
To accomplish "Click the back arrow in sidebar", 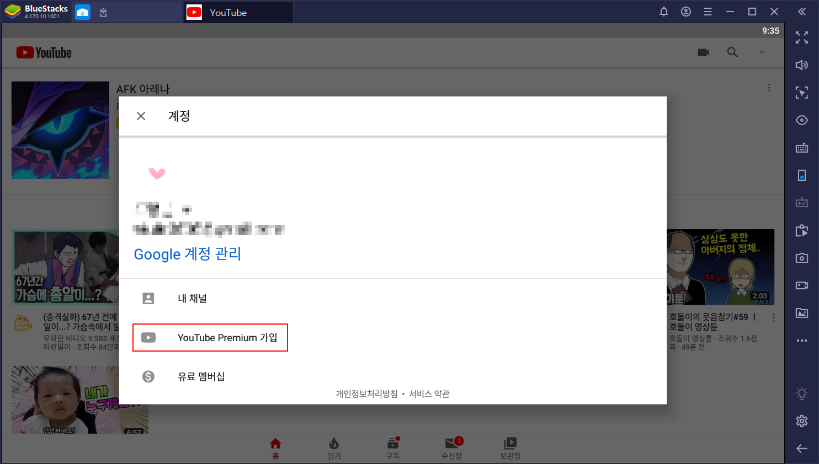I will [x=802, y=449].
